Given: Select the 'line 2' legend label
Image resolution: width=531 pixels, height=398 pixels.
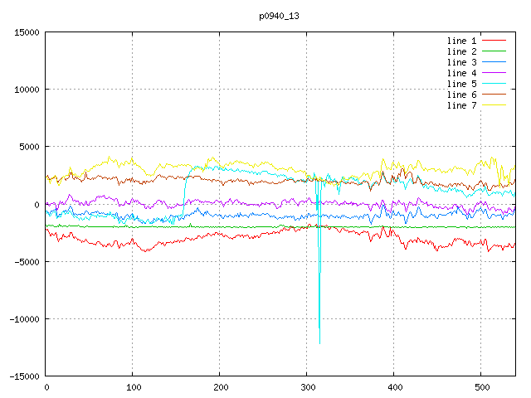Looking at the screenshot, I should point(462,51).
